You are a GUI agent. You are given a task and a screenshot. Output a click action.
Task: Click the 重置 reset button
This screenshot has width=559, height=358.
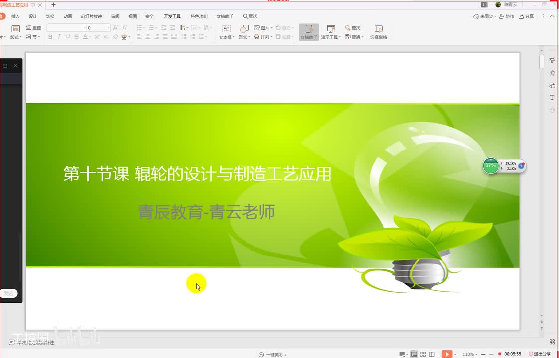pos(33,28)
